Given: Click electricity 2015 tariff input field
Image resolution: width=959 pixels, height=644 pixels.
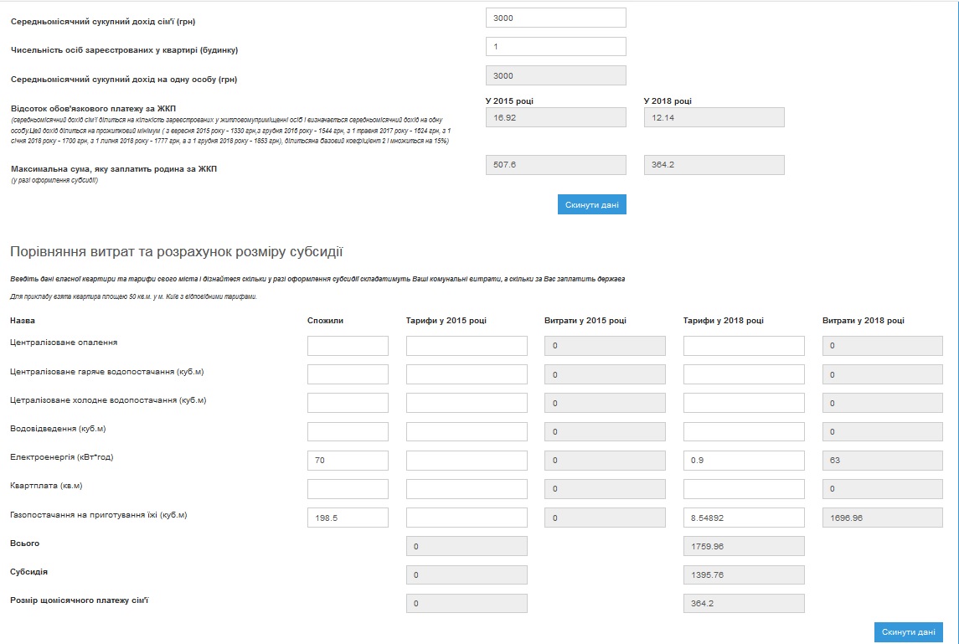Looking at the screenshot, I should (x=467, y=461).
